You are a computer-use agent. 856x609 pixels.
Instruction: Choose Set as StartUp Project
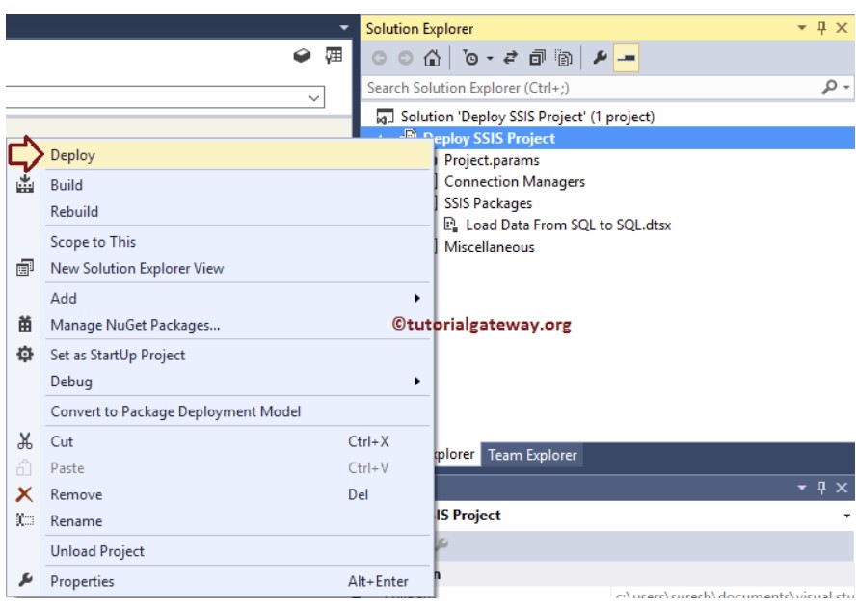[239, 356]
